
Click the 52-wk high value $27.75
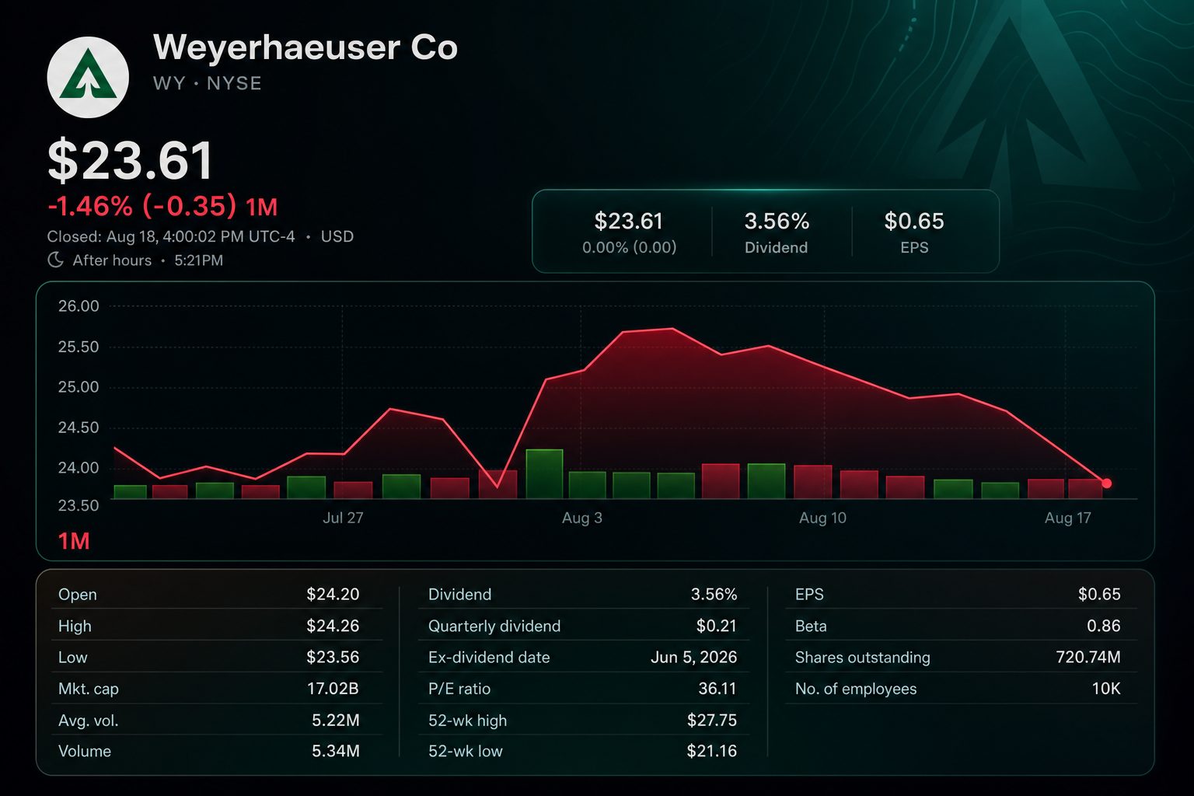point(712,721)
